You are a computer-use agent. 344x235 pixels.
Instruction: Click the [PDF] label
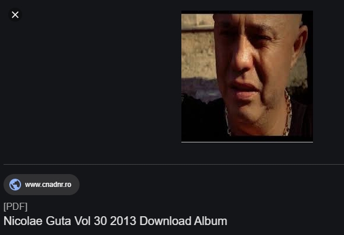pos(16,207)
